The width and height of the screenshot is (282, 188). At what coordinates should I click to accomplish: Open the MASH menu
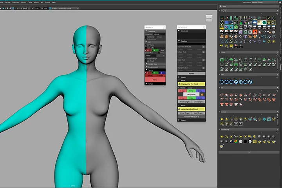pyautogui.click(x=23, y=2)
